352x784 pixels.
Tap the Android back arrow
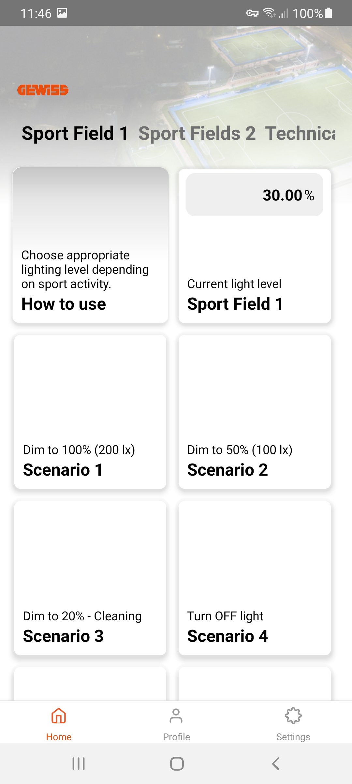click(x=276, y=764)
